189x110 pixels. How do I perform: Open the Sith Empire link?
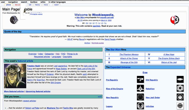pyautogui.click(x=56, y=83)
